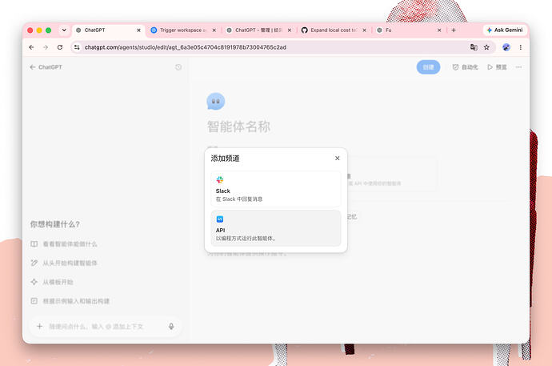The image size is (552, 366).
Task: Click the 智能体名称 name field
Action: tap(238, 127)
